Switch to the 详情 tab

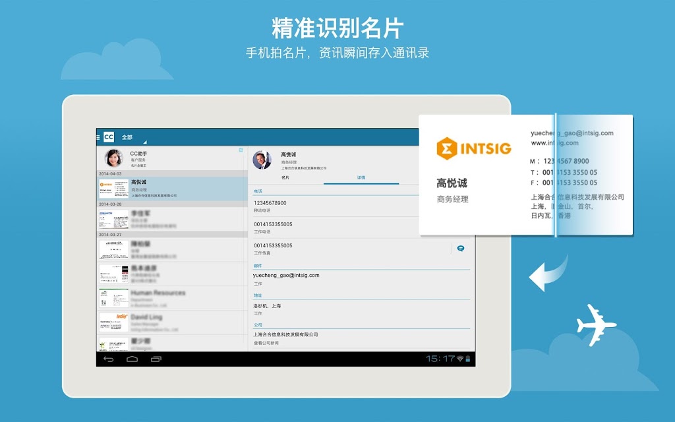pos(361,177)
